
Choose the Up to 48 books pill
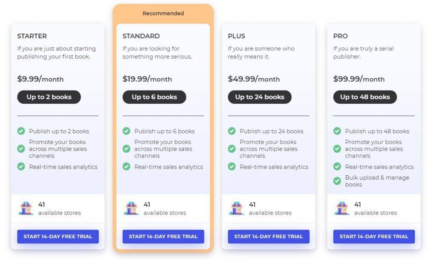[365, 97]
